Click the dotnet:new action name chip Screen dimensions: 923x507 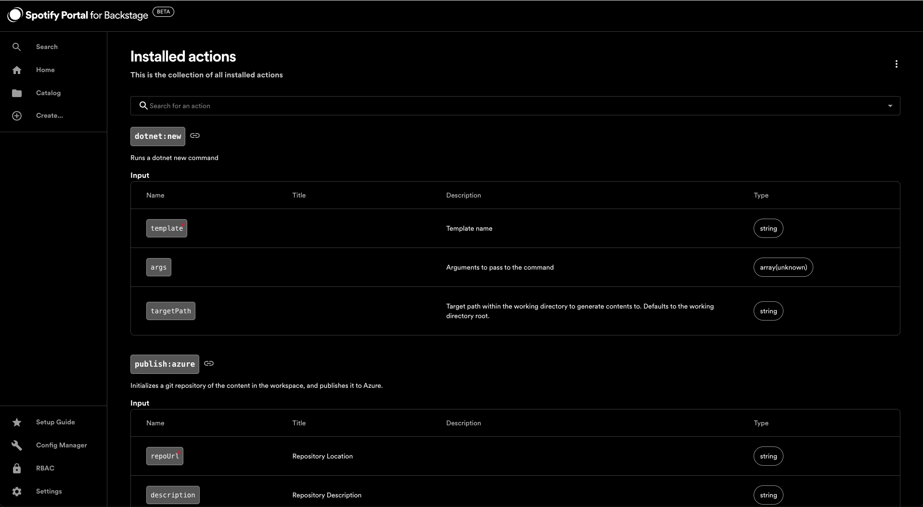coord(158,136)
